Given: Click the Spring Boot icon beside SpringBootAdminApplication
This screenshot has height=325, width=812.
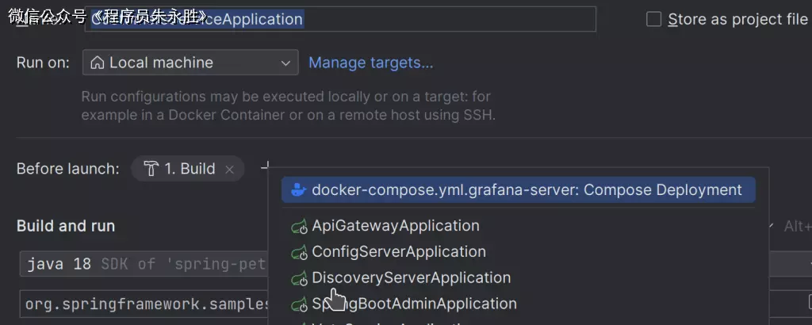Looking at the screenshot, I should point(299,304).
